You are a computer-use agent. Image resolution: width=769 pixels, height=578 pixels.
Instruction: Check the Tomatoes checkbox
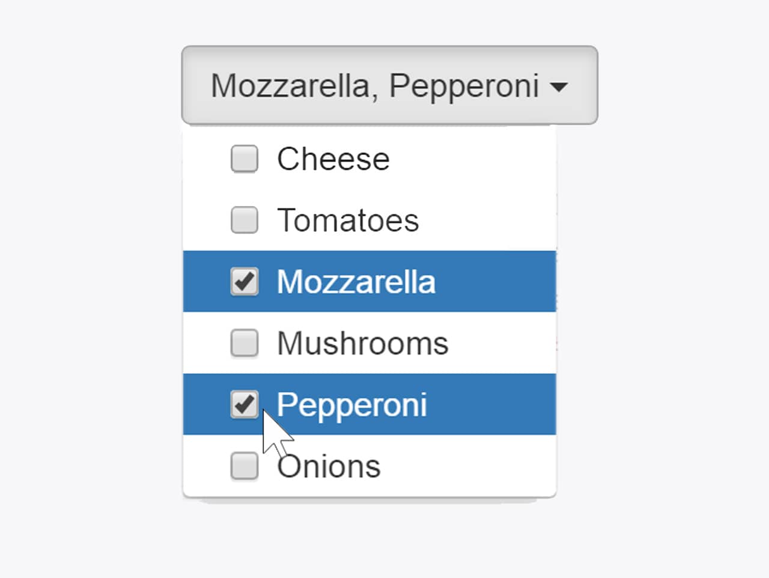click(x=244, y=220)
